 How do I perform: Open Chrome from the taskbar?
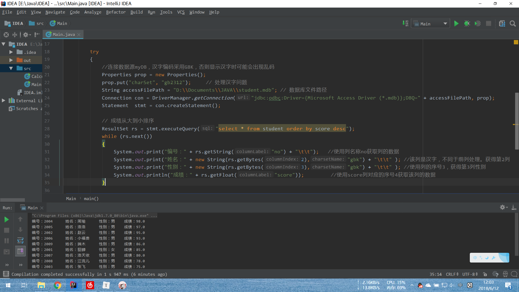pos(57,285)
